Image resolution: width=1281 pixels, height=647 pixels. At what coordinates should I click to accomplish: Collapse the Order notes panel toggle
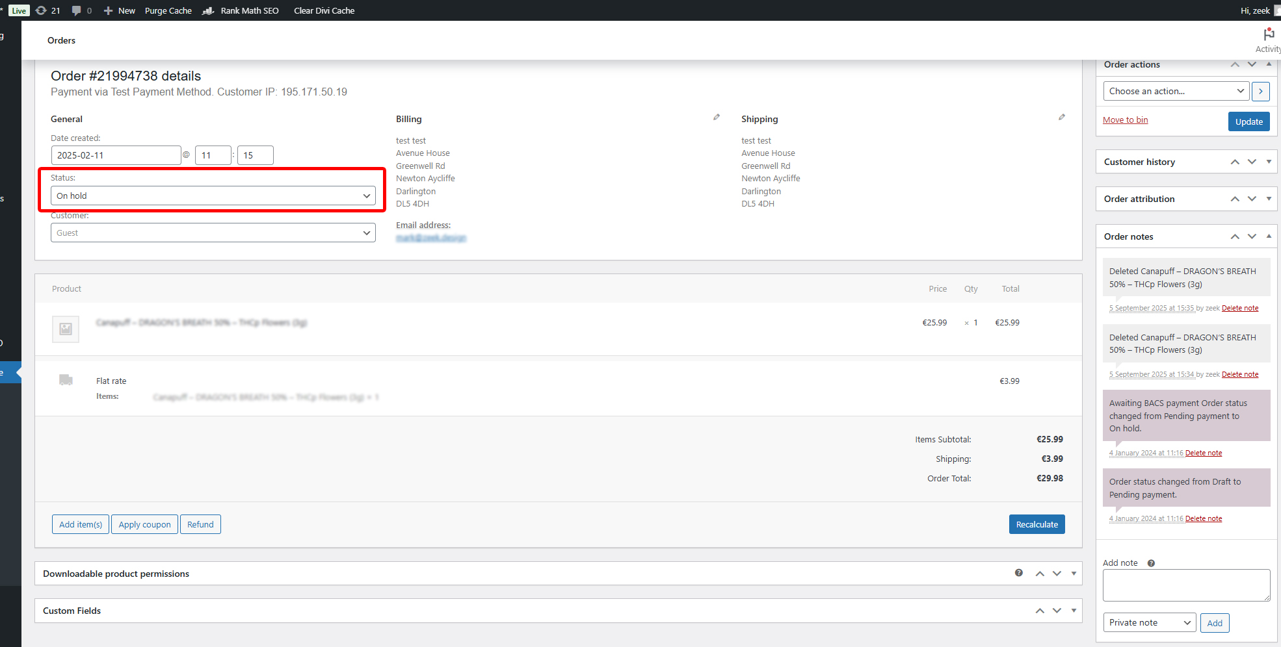(x=1269, y=236)
